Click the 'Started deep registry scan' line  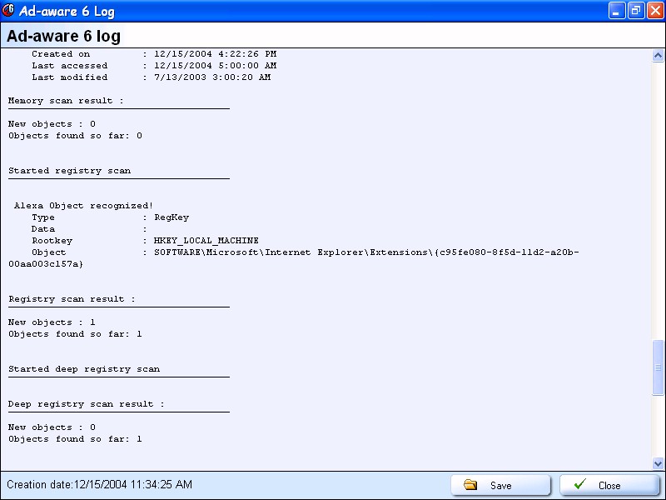coord(84,369)
